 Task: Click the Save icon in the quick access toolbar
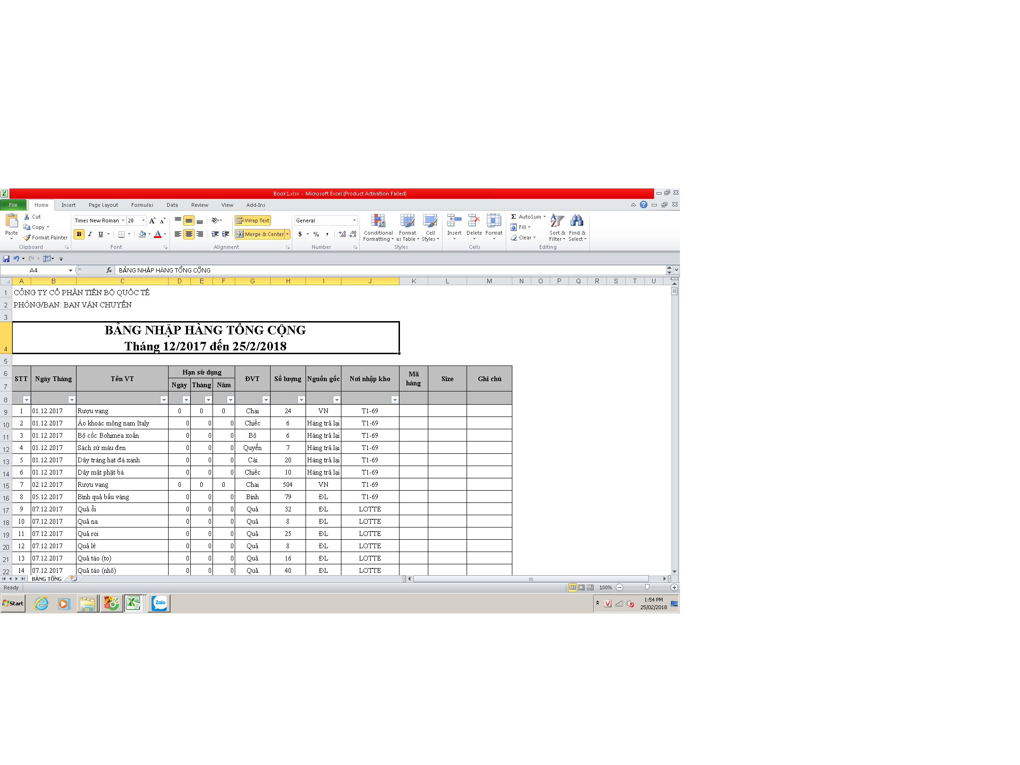(6, 258)
